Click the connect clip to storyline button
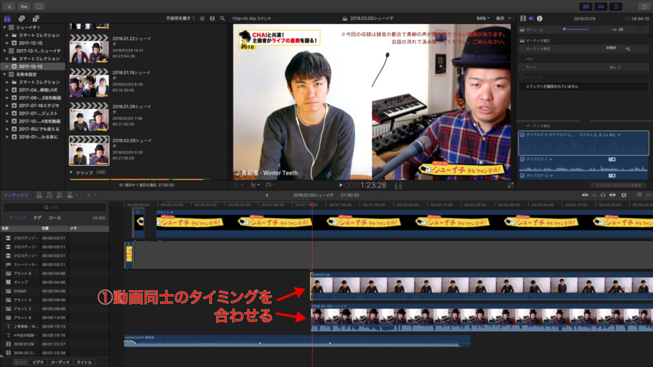The width and height of the screenshot is (653, 367). tap(39, 195)
